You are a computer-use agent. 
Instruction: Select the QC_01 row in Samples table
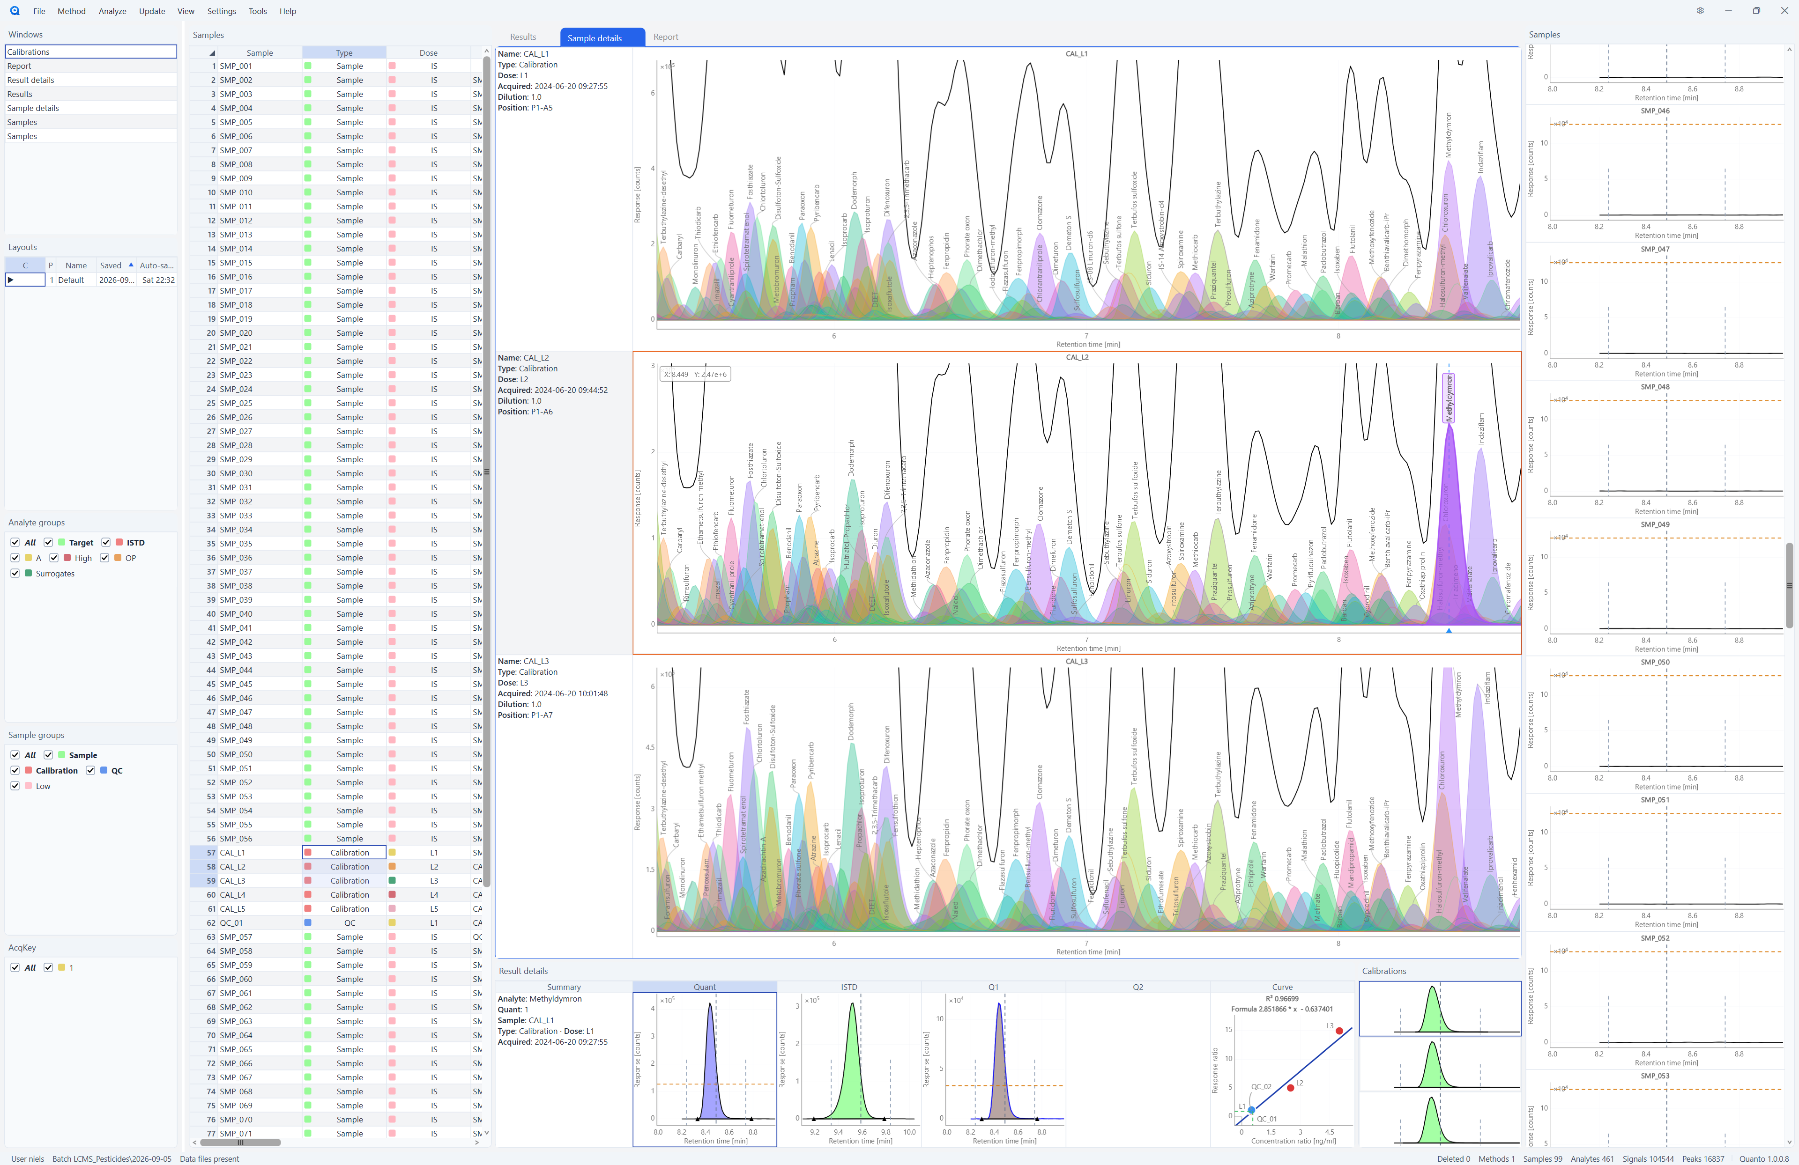click(335, 923)
